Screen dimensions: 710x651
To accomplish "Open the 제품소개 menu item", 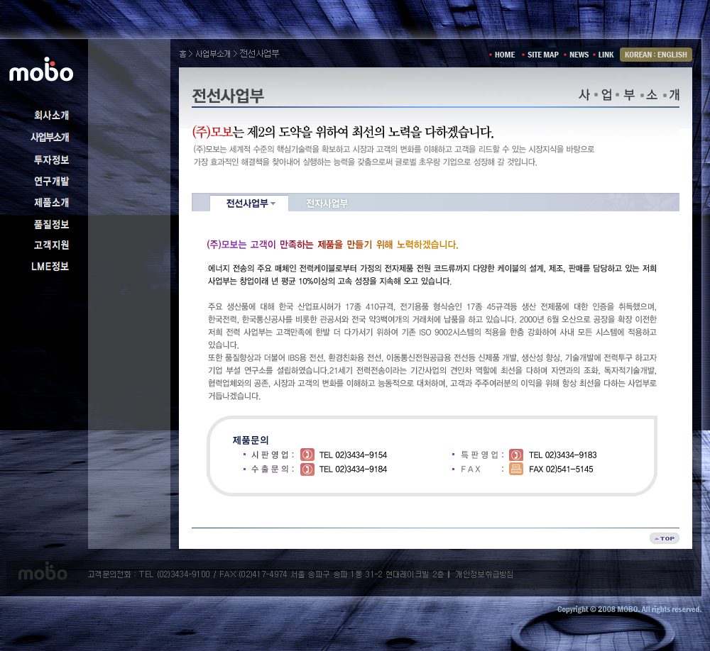I will coord(51,202).
